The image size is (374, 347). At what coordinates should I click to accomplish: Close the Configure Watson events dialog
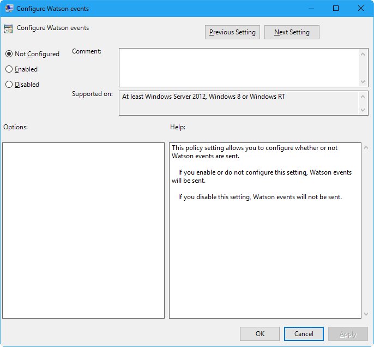[361, 8]
